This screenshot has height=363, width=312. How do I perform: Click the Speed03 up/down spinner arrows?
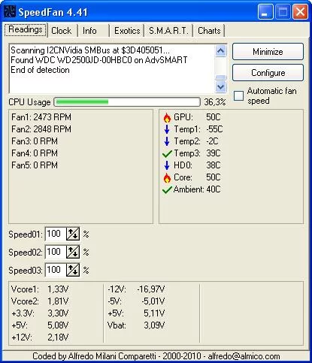coord(73,270)
